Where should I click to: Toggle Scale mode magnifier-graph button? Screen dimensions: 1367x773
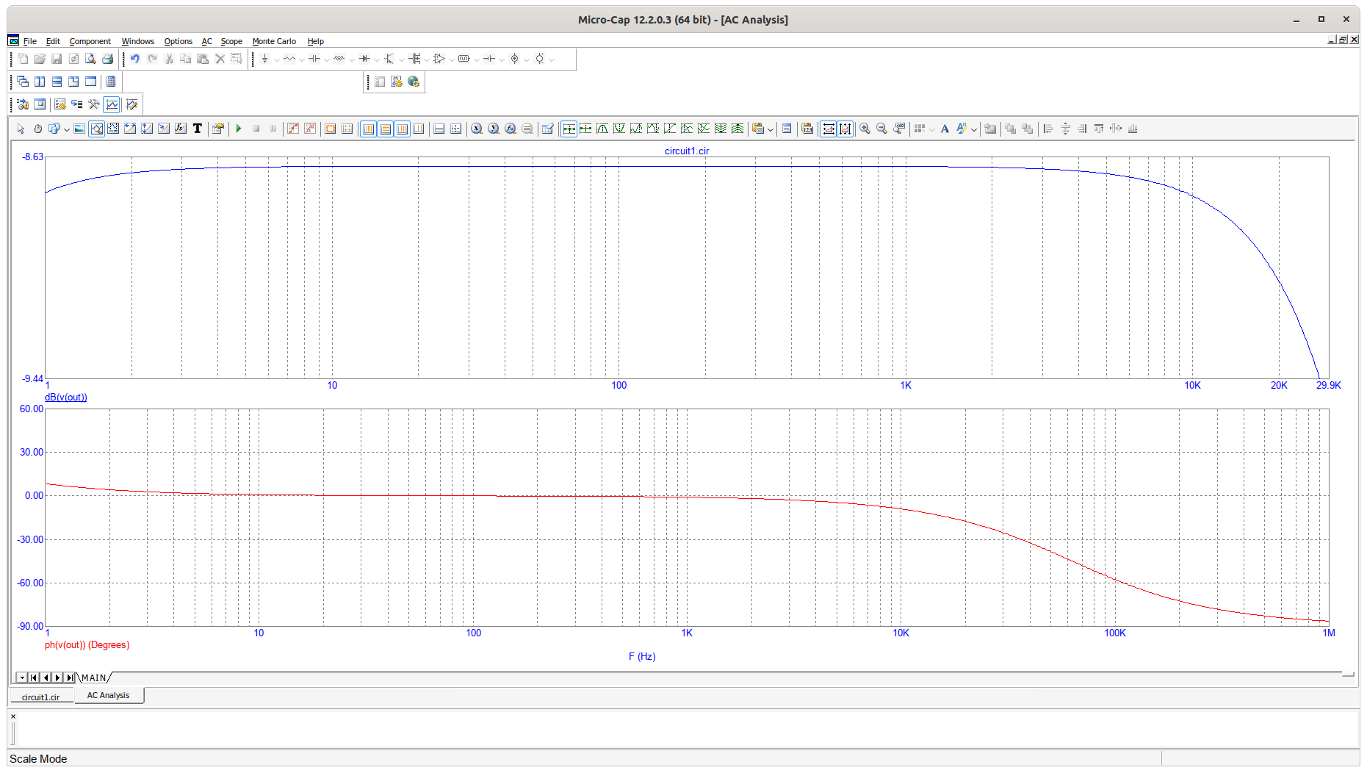click(96, 129)
